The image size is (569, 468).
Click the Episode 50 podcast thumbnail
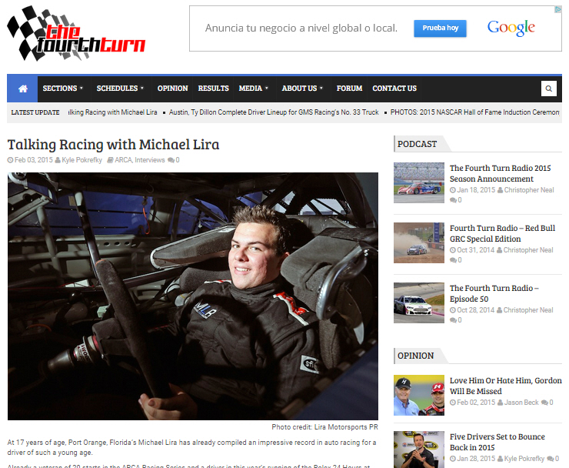click(419, 303)
